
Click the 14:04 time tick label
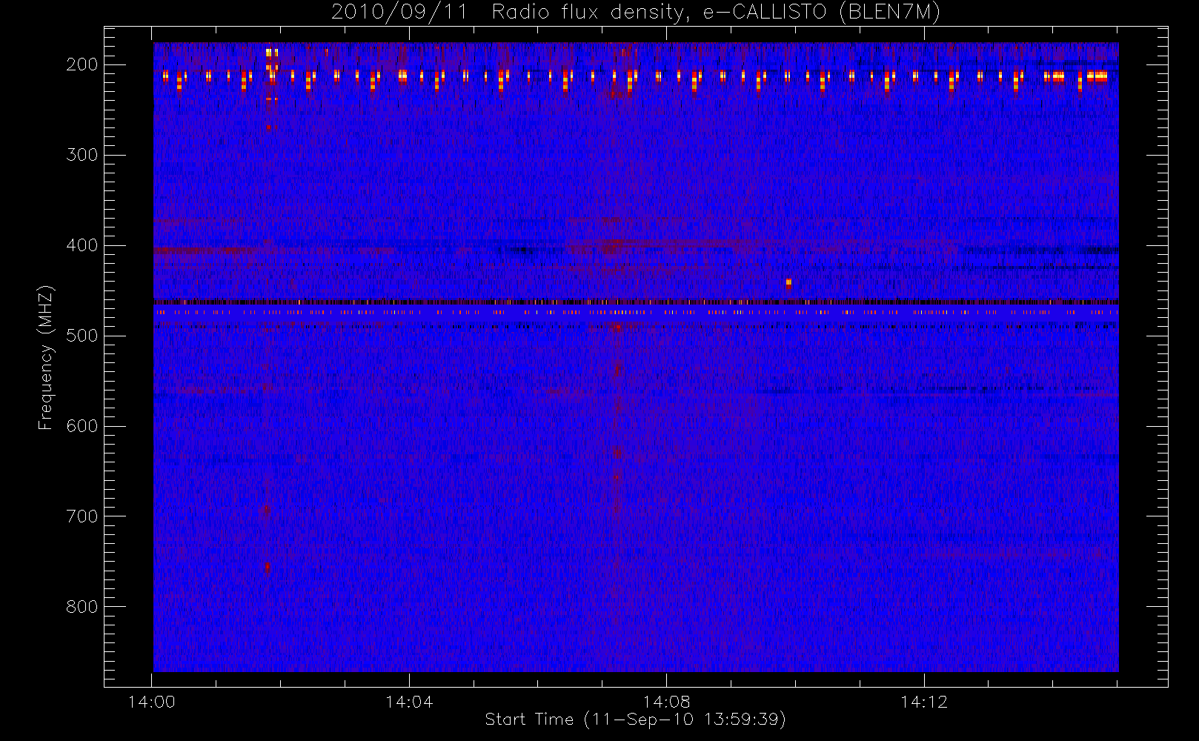coord(409,702)
